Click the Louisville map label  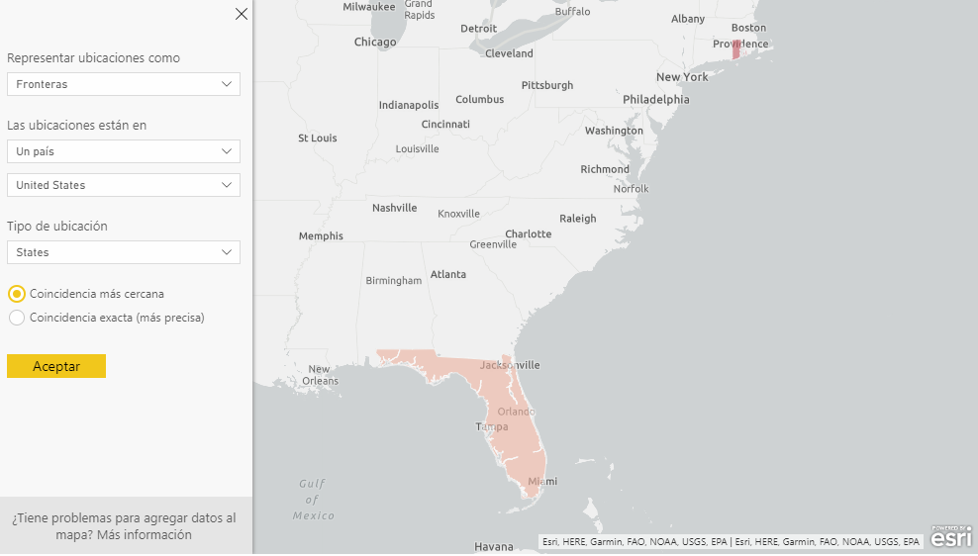[x=418, y=149]
